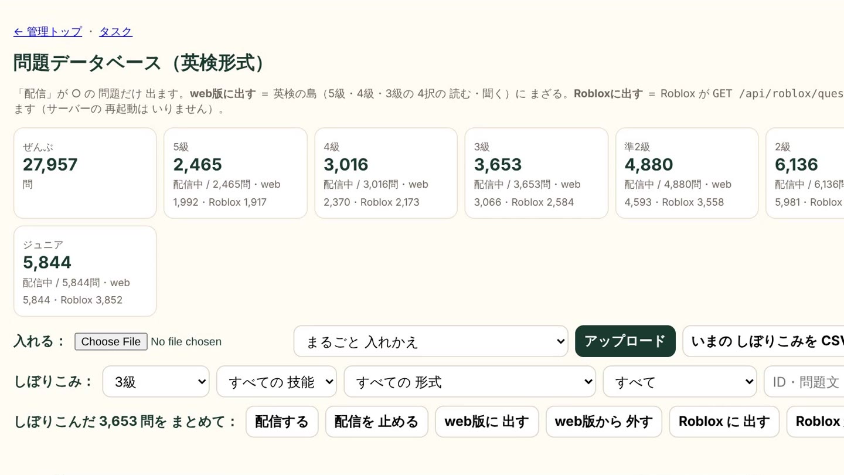Viewport: 844px width, 475px height.
Task: Select the ぜんぶ 27,957 summary card
Action: (85, 173)
